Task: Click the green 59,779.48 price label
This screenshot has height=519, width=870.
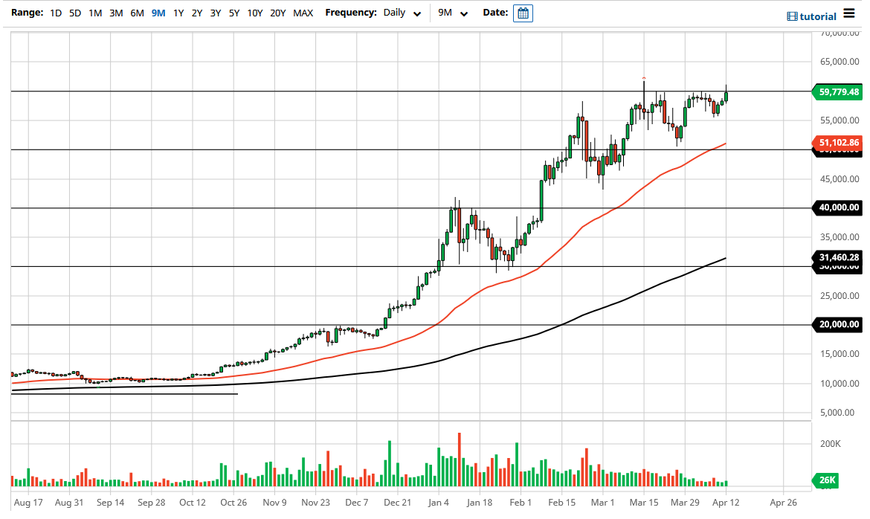Action: [839, 92]
